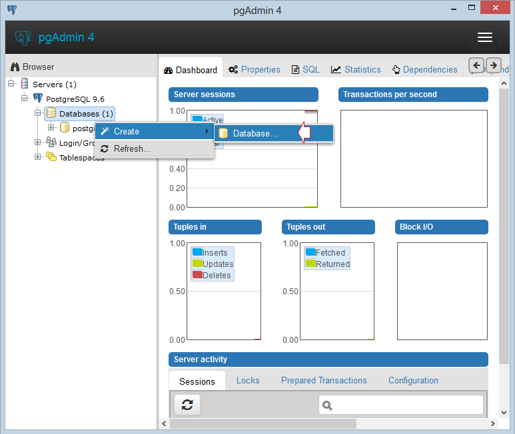Open the Create submenu arrow

point(207,131)
